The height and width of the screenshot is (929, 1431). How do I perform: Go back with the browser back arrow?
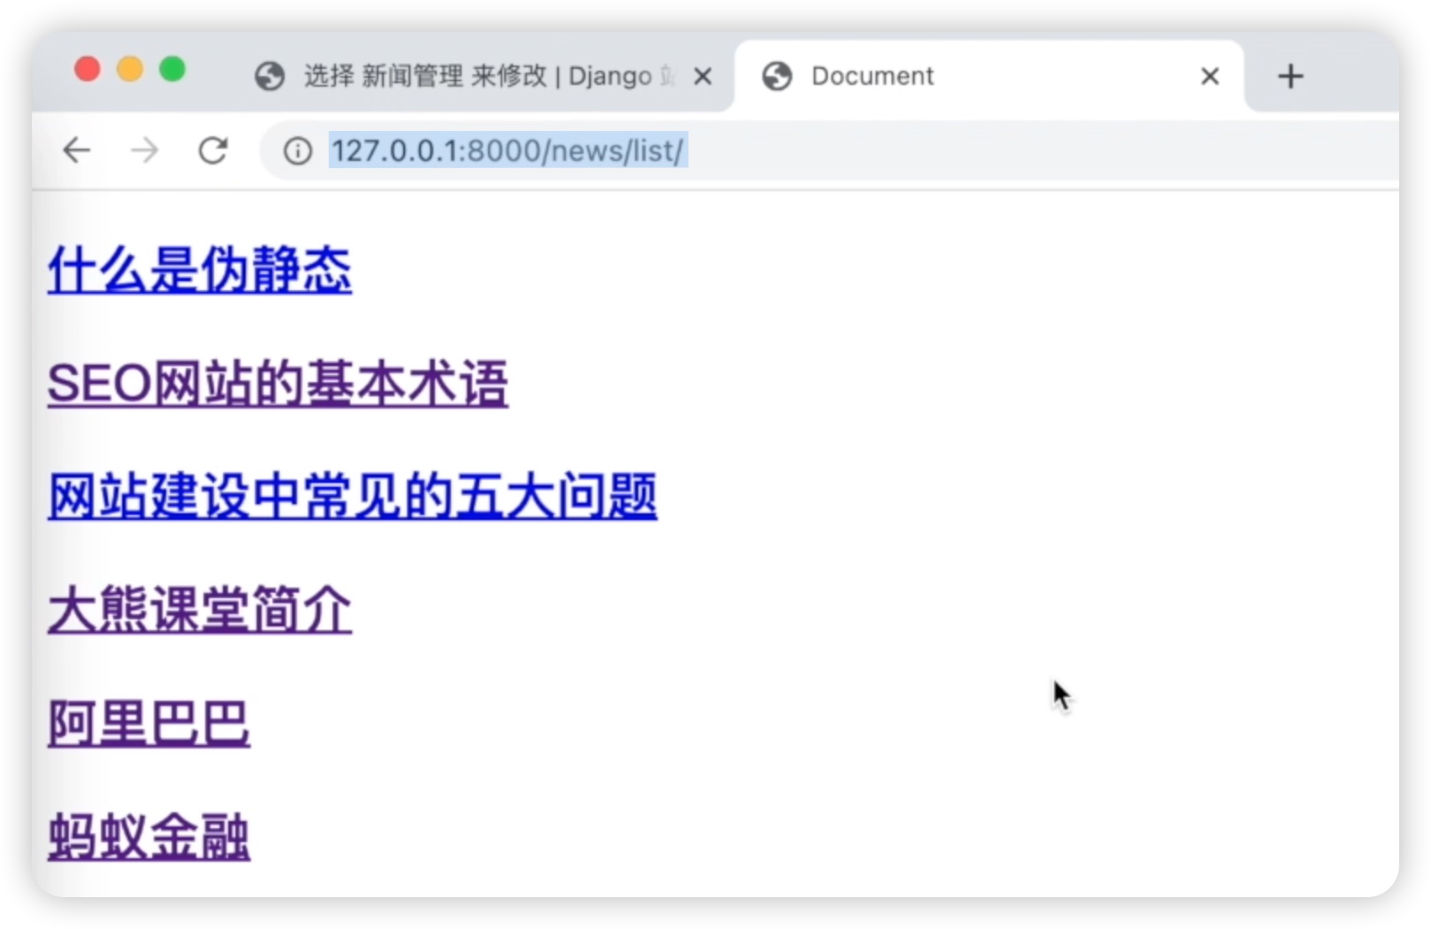77,151
